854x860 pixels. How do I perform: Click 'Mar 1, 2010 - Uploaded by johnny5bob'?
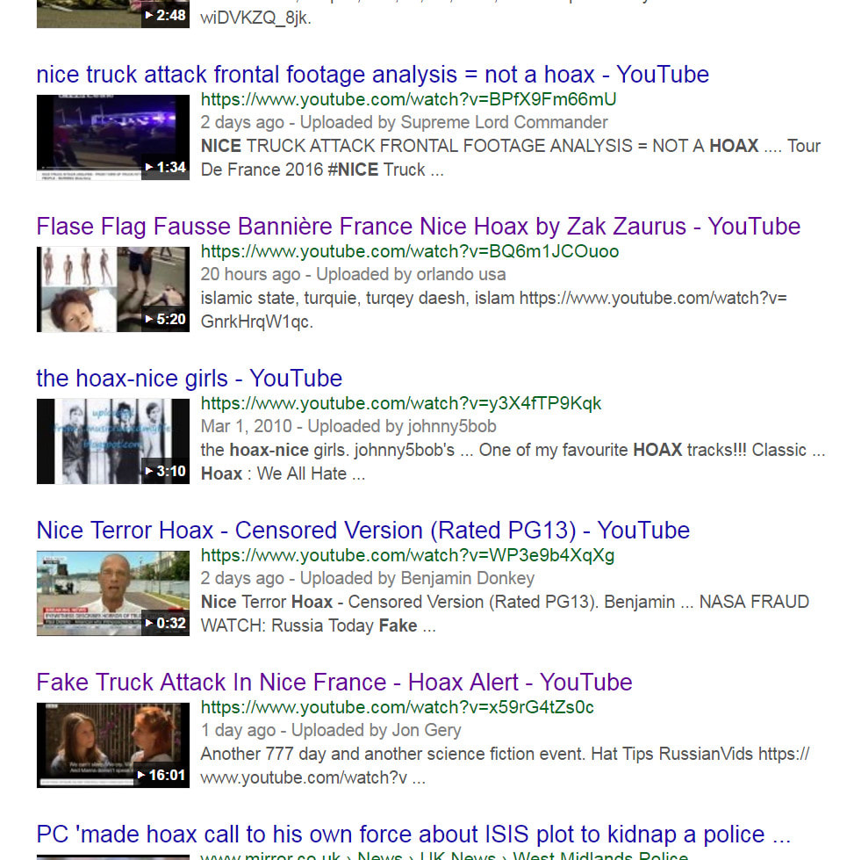coord(348,426)
